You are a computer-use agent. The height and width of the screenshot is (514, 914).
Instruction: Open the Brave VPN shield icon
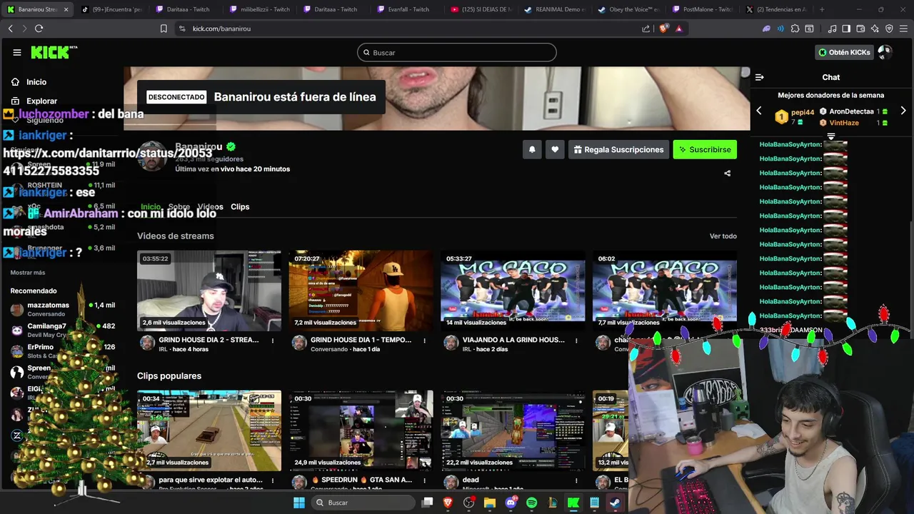889,29
